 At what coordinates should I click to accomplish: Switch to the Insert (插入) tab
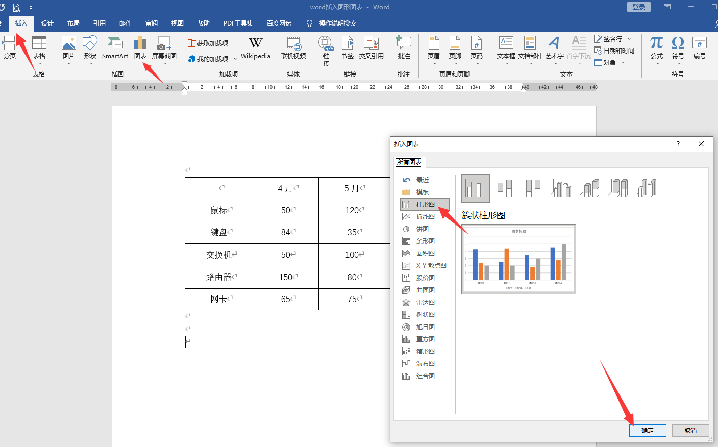point(21,23)
